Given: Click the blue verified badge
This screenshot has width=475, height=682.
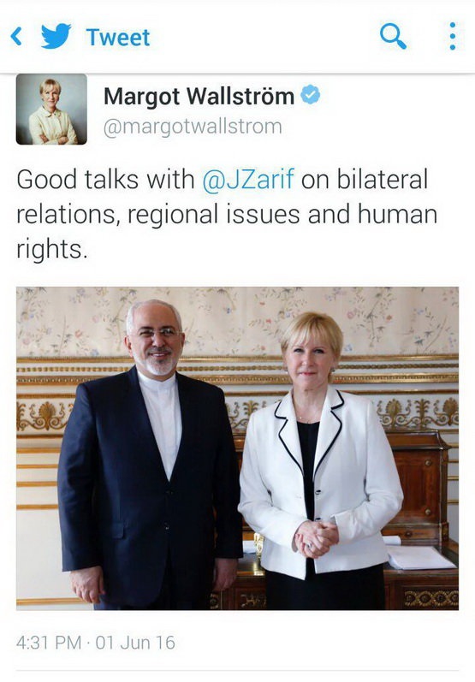Looking at the screenshot, I should pyautogui.click(x=311, y=95).
